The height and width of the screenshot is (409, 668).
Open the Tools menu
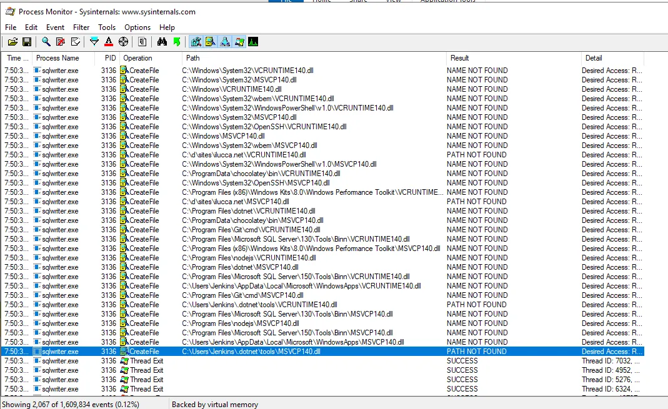[107, 27]
